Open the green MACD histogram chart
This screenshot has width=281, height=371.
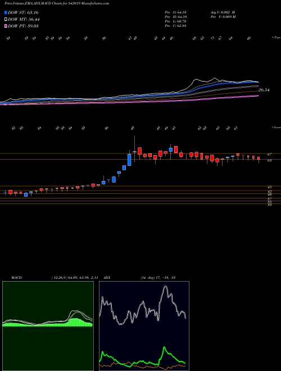pyautogui.click(x=48, y=326)
